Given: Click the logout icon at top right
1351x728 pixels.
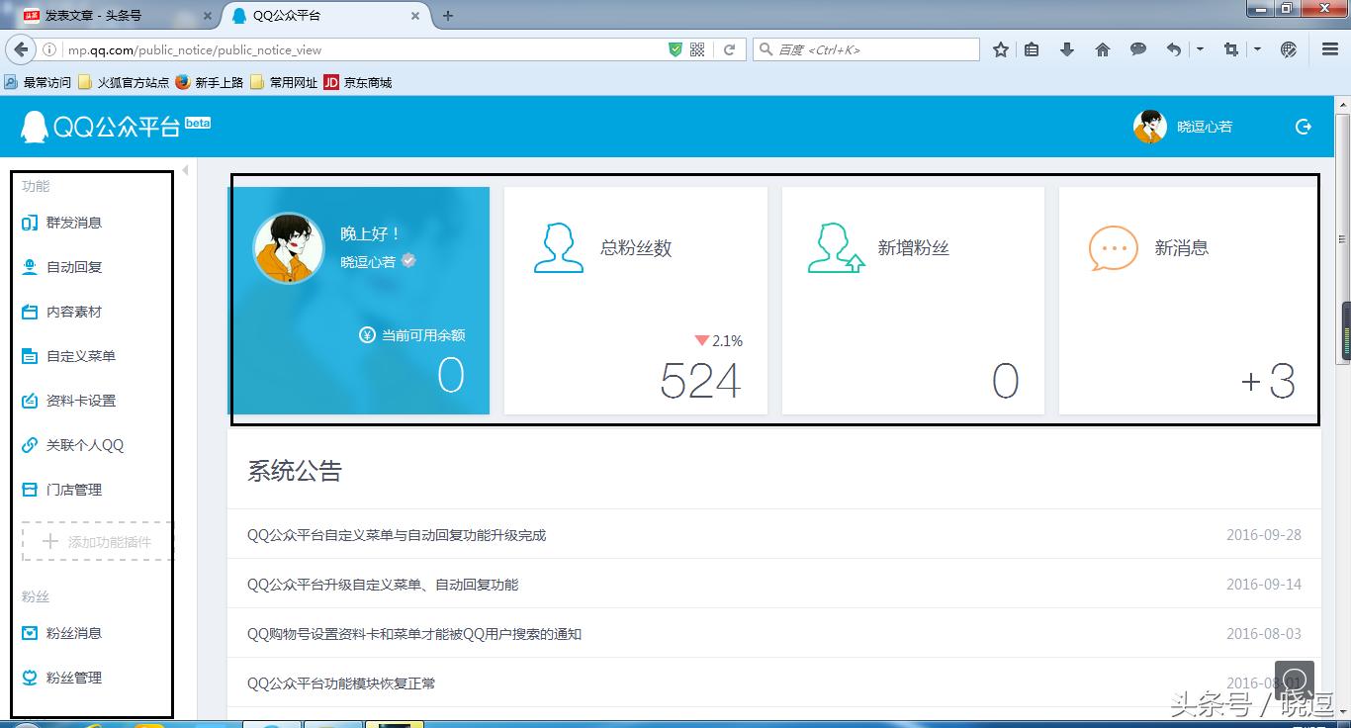Looking at the screenshot, I should (1303, 127).
